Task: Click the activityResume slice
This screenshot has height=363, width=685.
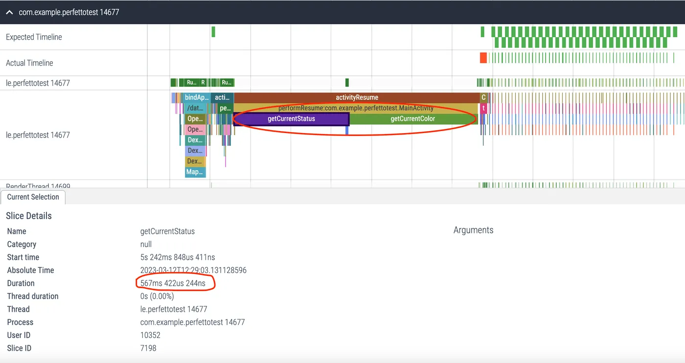Action: (x=357, y=97)
